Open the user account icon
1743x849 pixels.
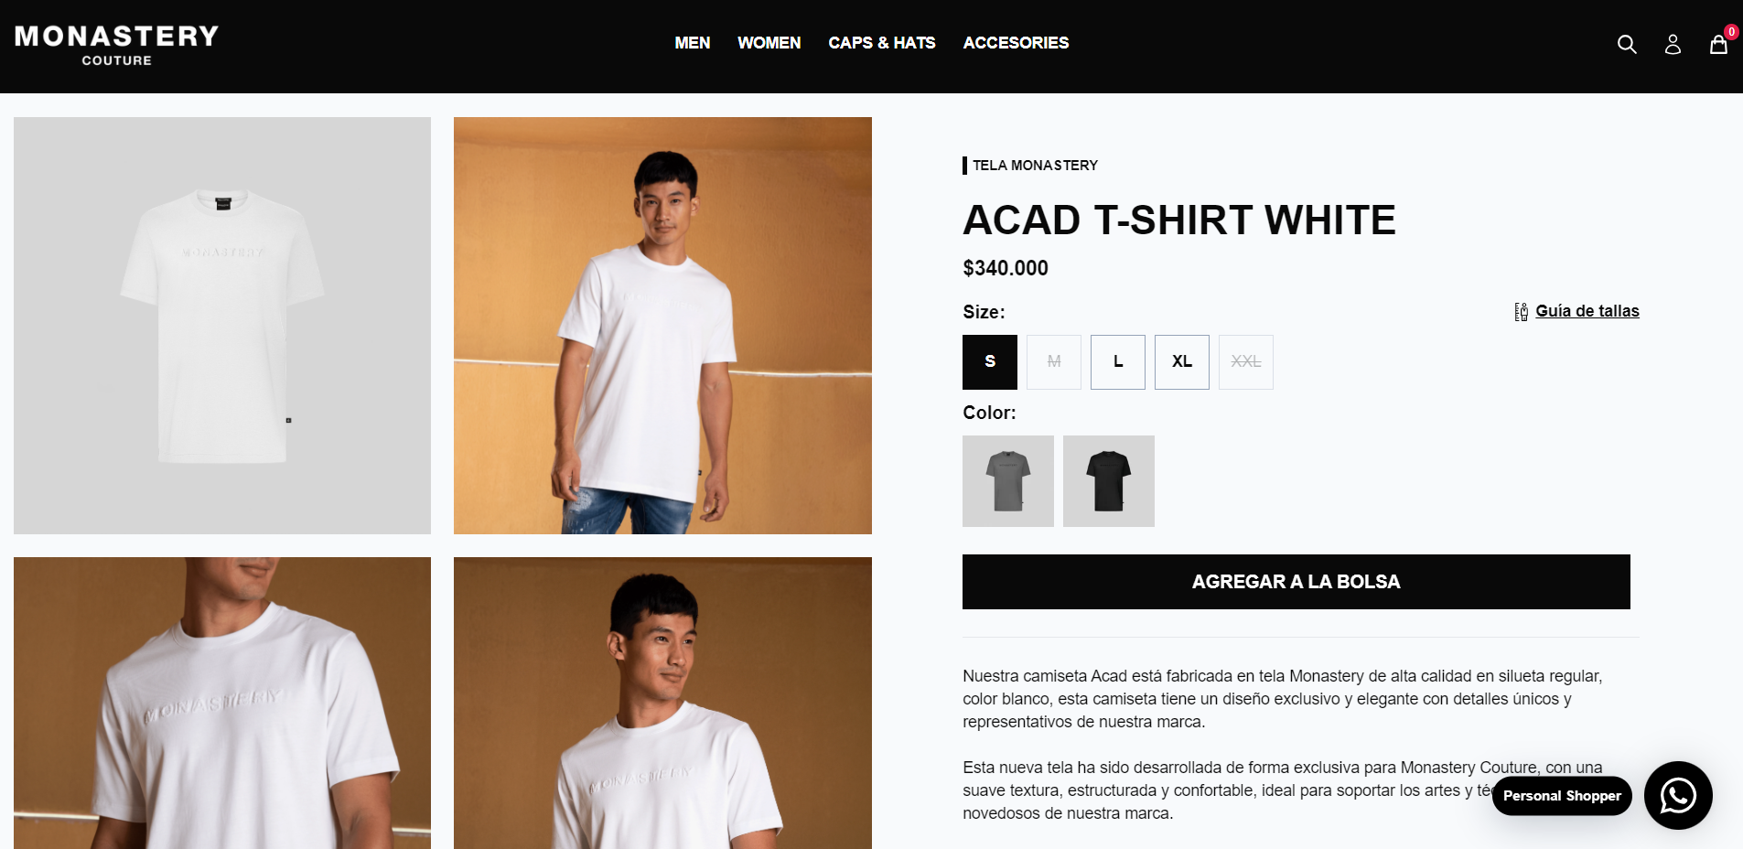[x=1673, y=44]
